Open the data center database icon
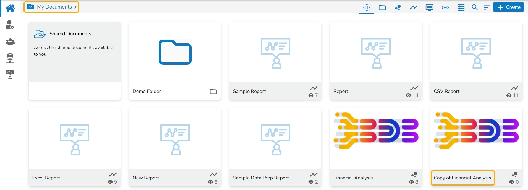Viewport: 528px width, 190px height. click(x=10, y=58)
